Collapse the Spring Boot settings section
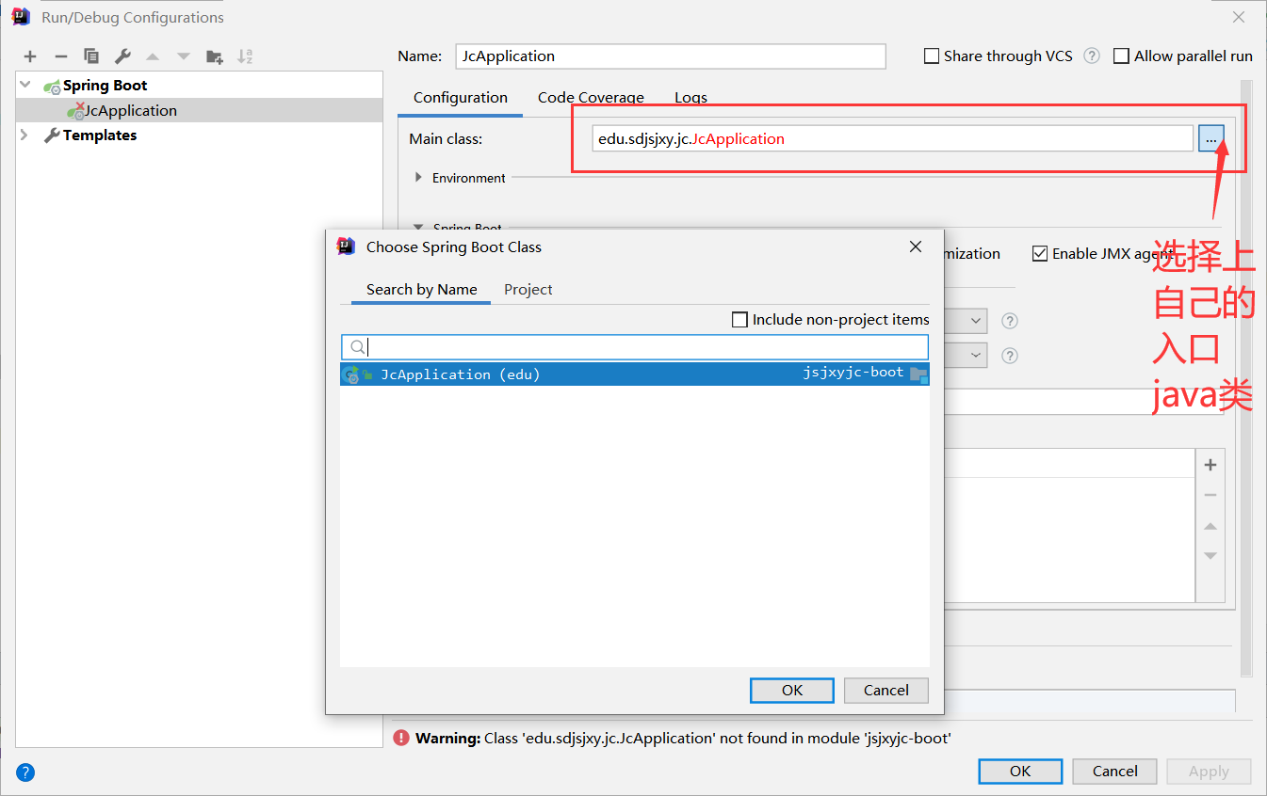Viewport: 1267px width, 796px height. coord(418,227)
